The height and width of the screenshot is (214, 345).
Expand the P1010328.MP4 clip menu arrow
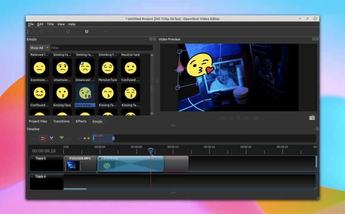tap(66, 158)
